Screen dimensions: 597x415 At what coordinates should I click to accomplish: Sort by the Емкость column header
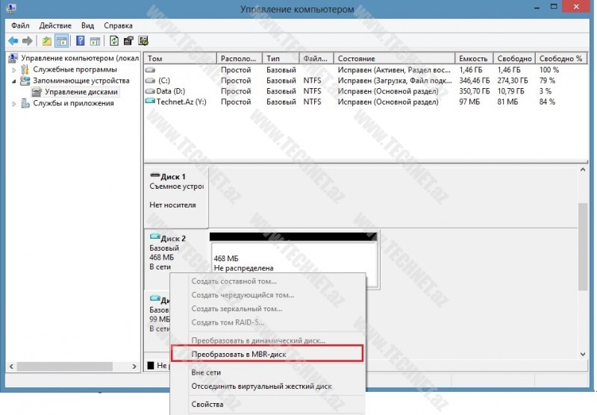click(474, 58)
